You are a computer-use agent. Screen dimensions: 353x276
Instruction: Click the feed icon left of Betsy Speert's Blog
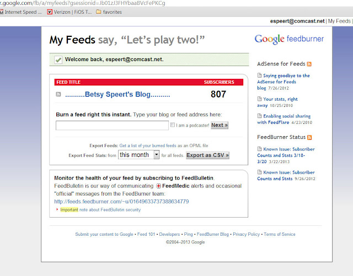tap(58, 94)
